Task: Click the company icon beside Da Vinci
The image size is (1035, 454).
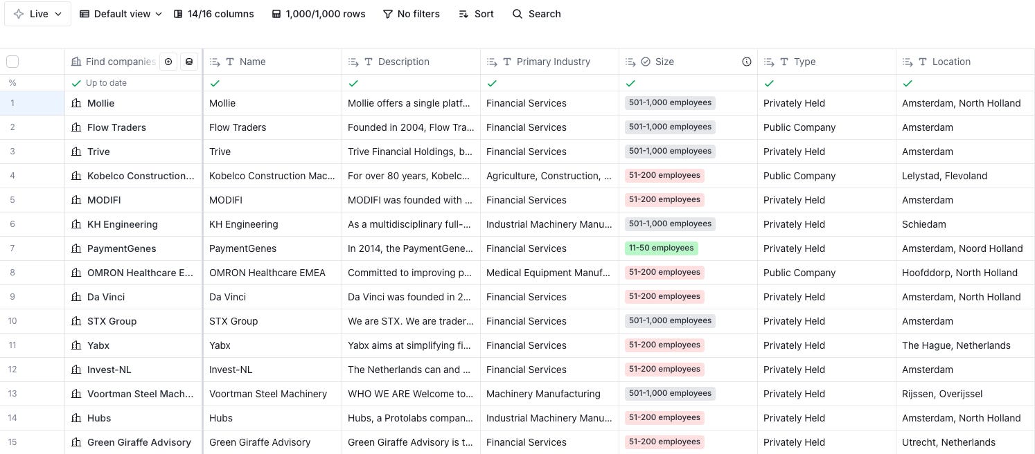Action: [x=76, y=297]
